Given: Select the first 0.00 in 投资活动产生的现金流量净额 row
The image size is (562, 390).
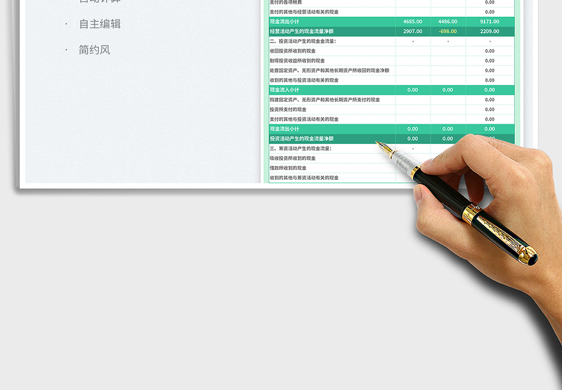Looking at the screenshot, I should 412,138.
